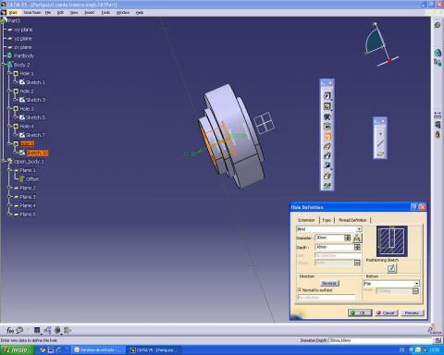Switch to the Type tab
The height and width of the screenshot is (355, 444).
(x=327, y=220)
